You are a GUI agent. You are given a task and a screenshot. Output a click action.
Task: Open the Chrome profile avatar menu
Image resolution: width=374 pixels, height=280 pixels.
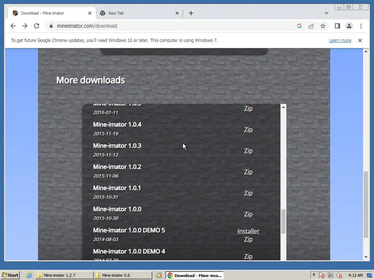tap(349, 26)
